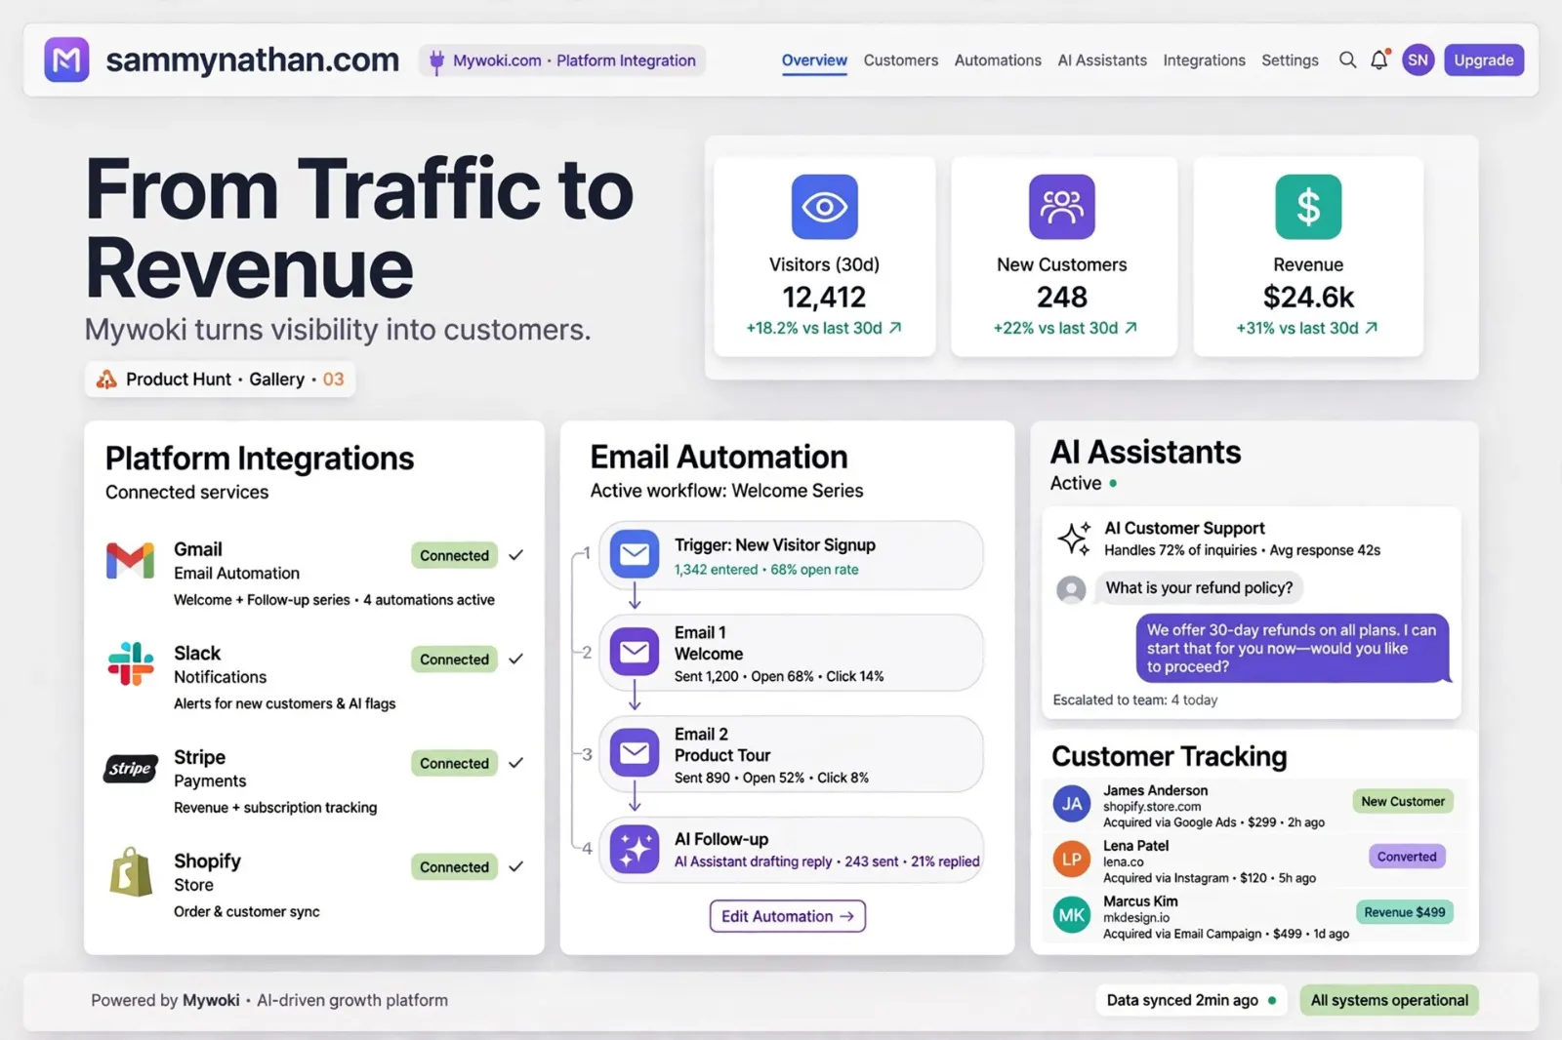This screenshot has height=1040, width=1562.
Task: Open the Automations tab
Action: click(998, 60)
